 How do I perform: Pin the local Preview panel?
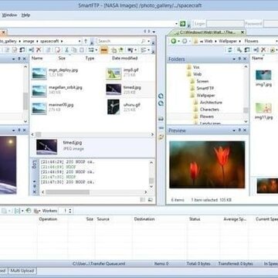click(x=239, y=131)
